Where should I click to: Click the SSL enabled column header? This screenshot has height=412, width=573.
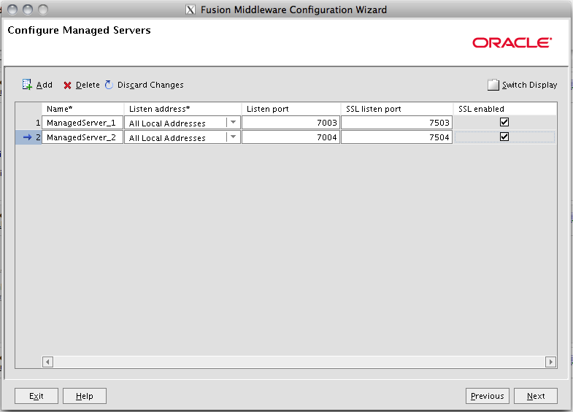point(505,109)
